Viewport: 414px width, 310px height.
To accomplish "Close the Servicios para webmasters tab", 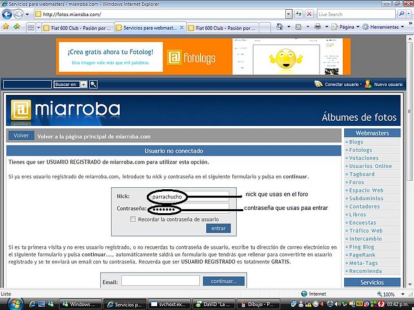I will click(182, 27).
